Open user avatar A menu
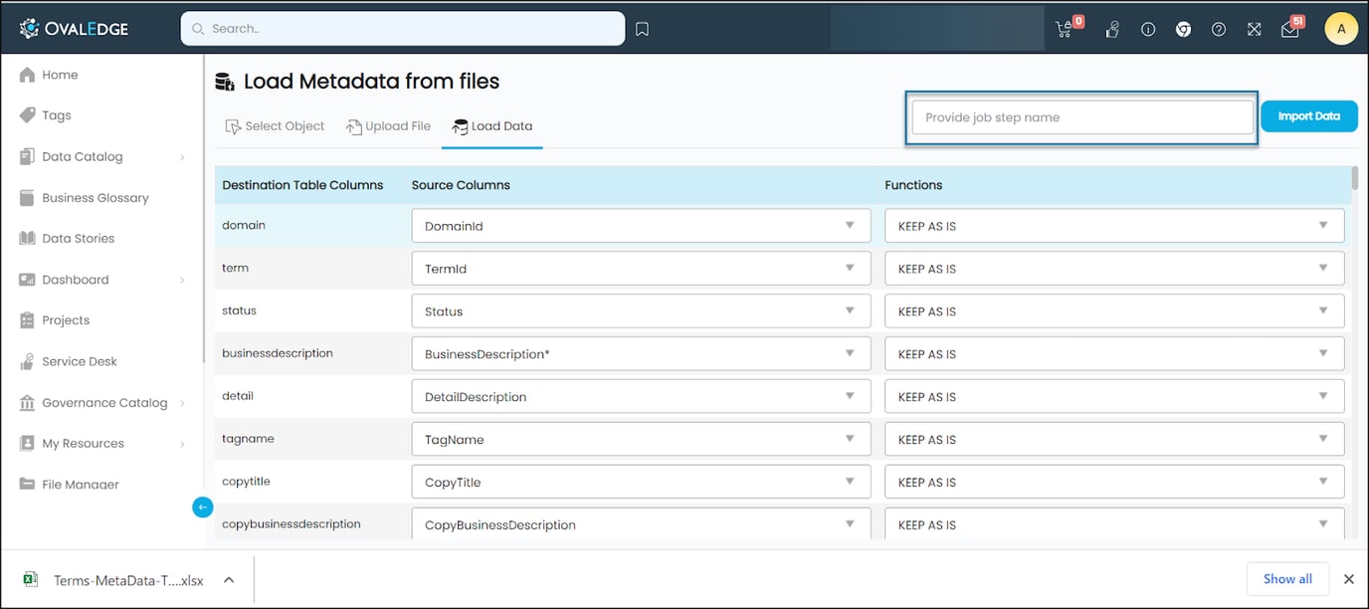The height and width of the screenshot is (609, 1369). [1341, 29]
